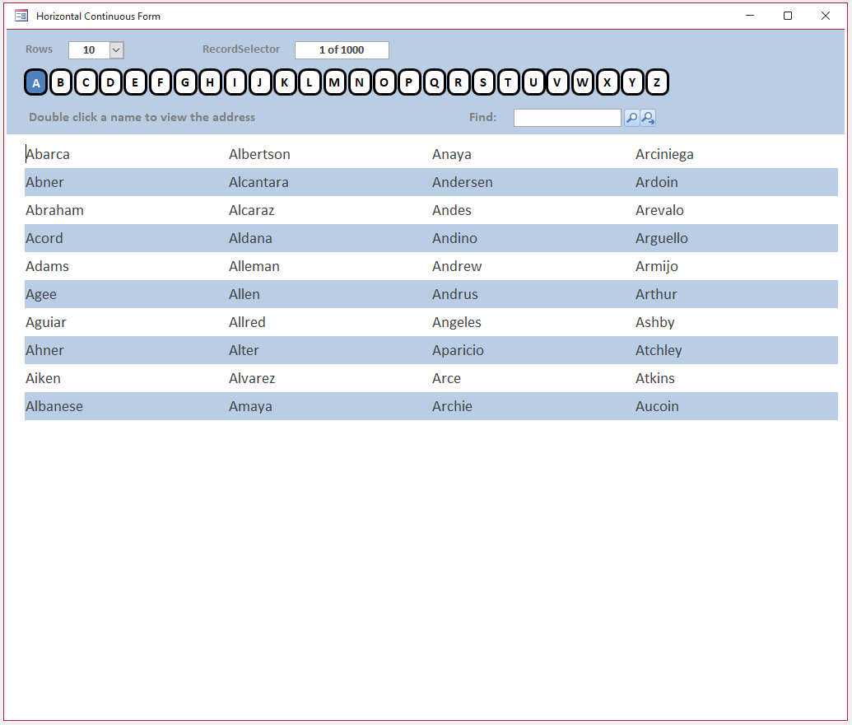Click the name Ardoin
852x725 pixels.
(x=657, y=182)
